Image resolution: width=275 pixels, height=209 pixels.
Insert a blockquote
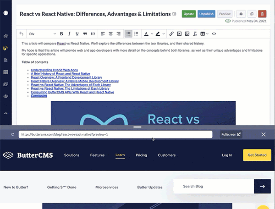pos(85,34)
